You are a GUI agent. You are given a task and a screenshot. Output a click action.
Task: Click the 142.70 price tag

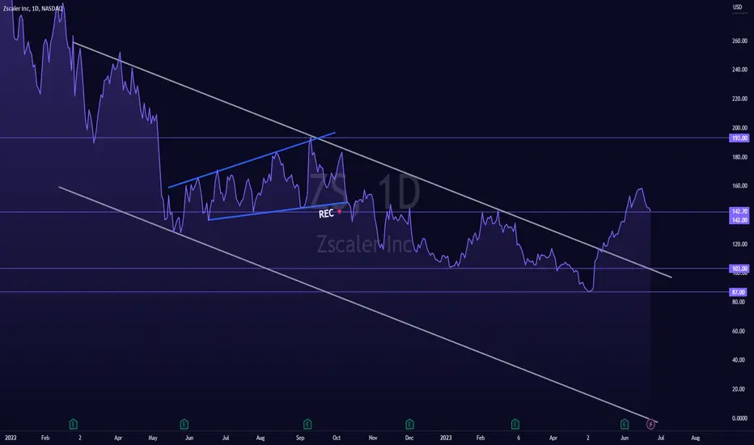pos(739,211)
